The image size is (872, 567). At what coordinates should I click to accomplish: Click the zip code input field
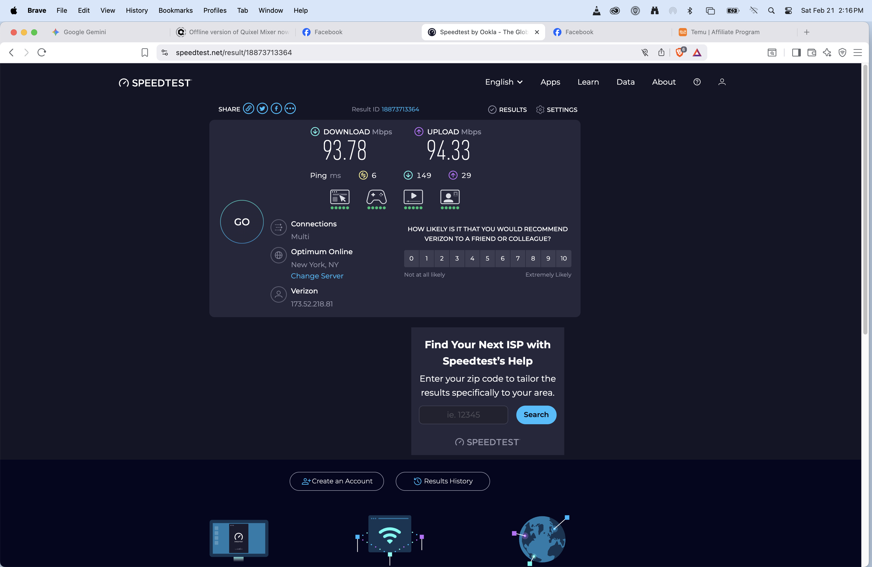tap(463, 415)
